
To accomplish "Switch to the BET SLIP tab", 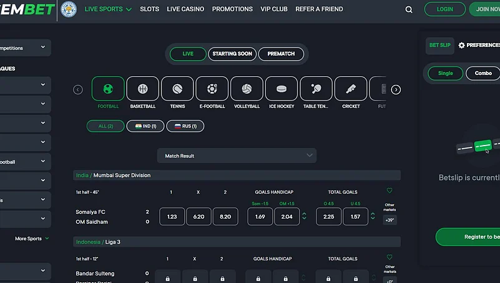I will (x=439, y=46).
